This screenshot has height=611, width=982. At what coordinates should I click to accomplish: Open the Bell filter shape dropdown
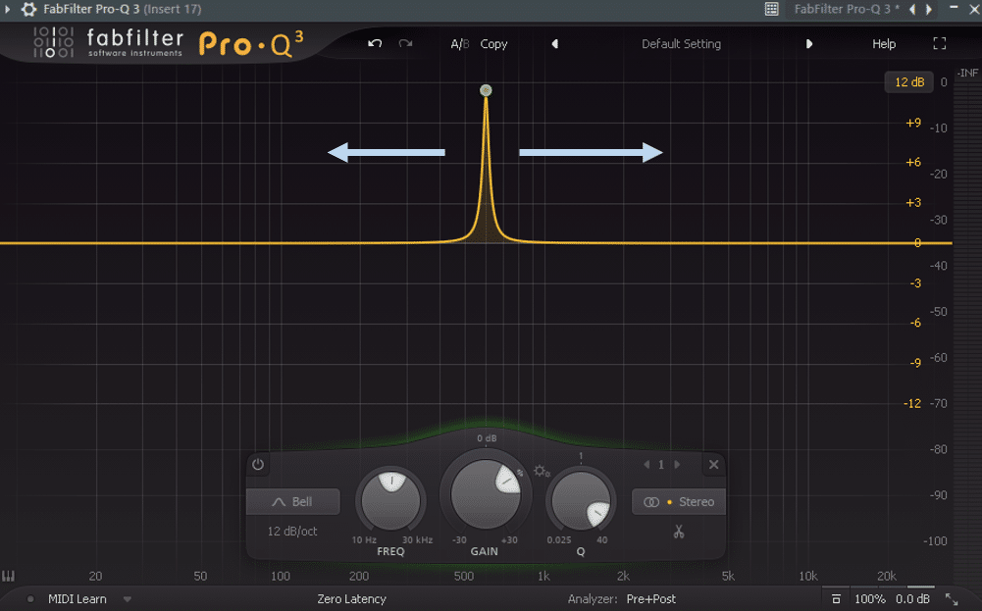pyautogui.click(x=293, y=501)
